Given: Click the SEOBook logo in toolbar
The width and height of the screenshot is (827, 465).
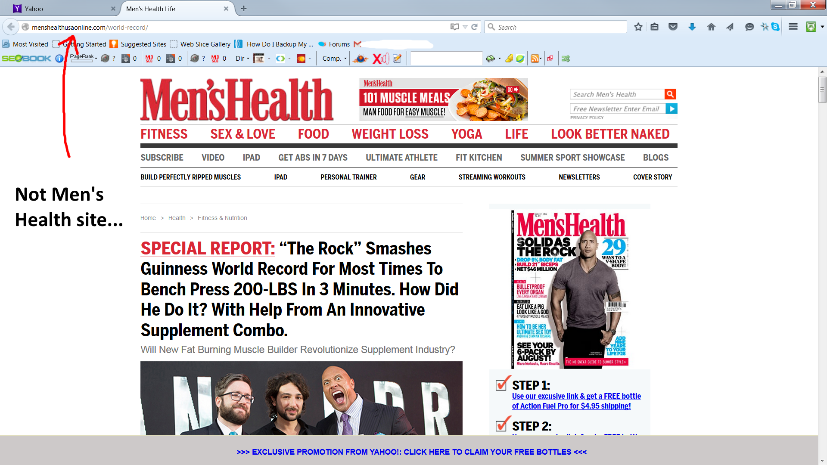Looking at the screenshot, I should pyautogui.click(x=26, y=58).
